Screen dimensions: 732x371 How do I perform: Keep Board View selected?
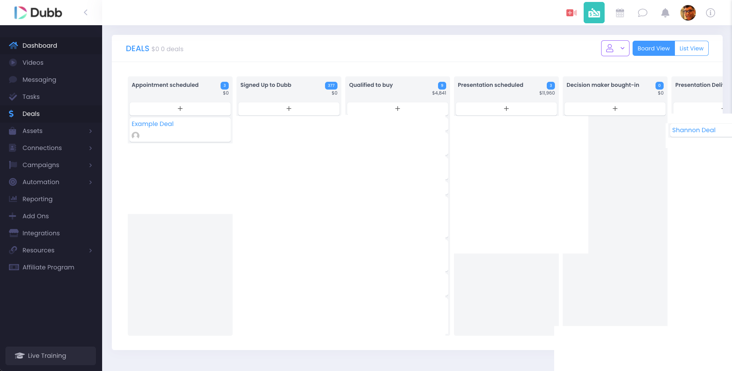click(x=653, y=48)
